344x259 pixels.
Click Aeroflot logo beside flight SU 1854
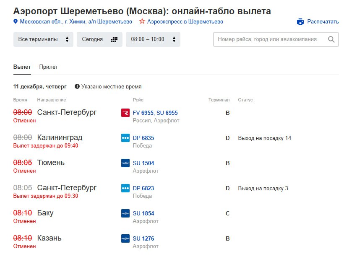(x=125, y=213)
